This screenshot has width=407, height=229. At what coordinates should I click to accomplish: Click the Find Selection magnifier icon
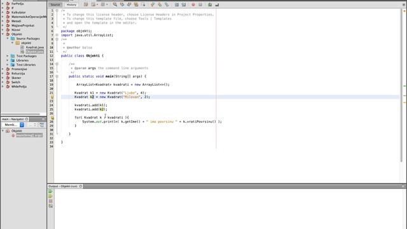[x=115, y=4]
